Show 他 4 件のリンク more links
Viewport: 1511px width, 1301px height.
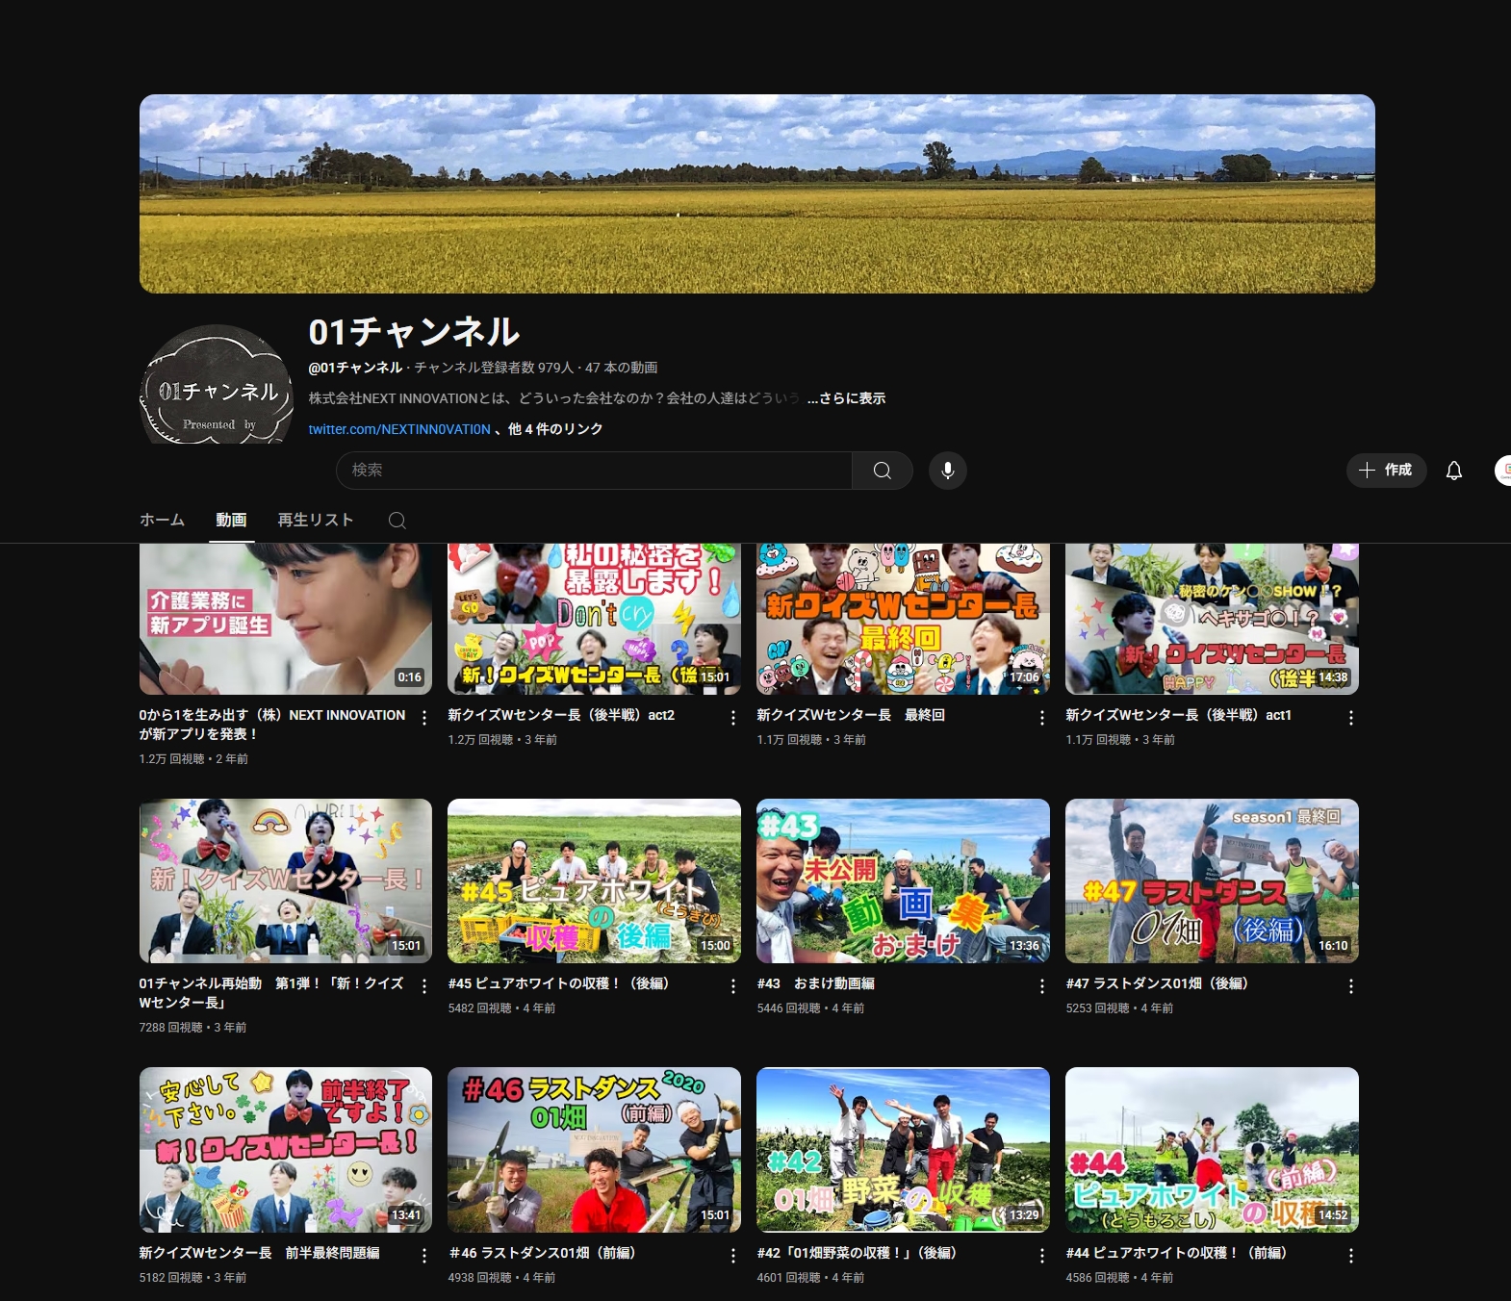555,429
